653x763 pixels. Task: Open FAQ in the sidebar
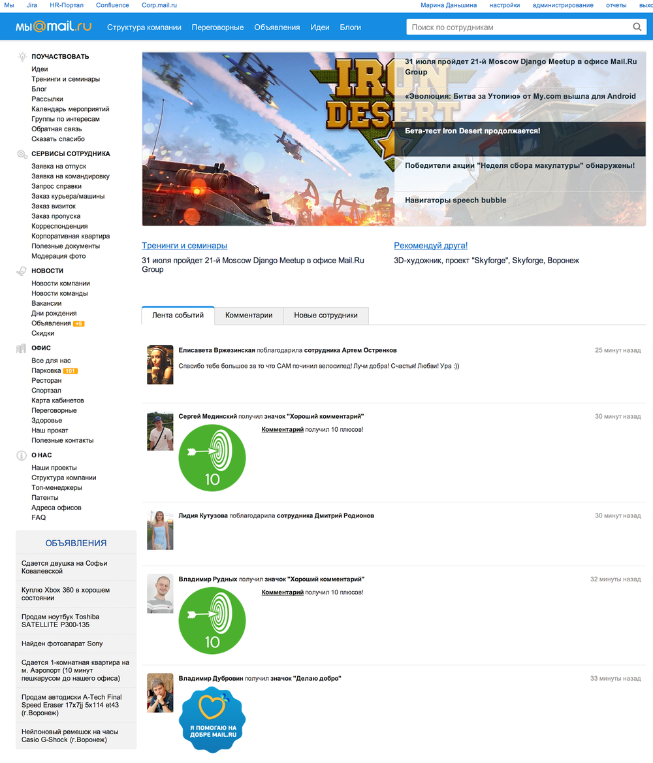point(39,518)
